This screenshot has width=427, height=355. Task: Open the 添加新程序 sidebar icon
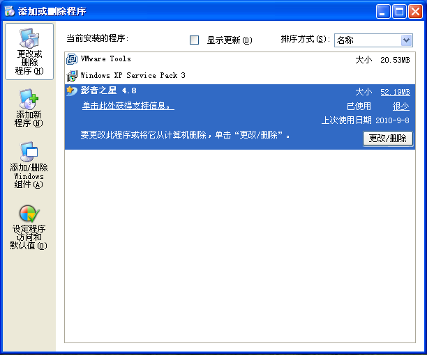click(29, 100)
